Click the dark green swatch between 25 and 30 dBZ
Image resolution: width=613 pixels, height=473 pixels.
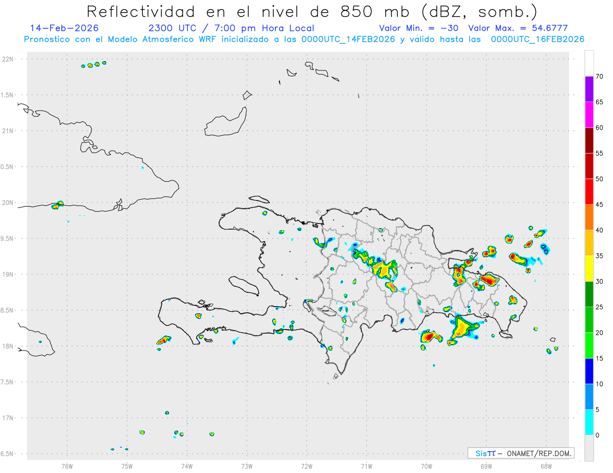coord(589,294)
